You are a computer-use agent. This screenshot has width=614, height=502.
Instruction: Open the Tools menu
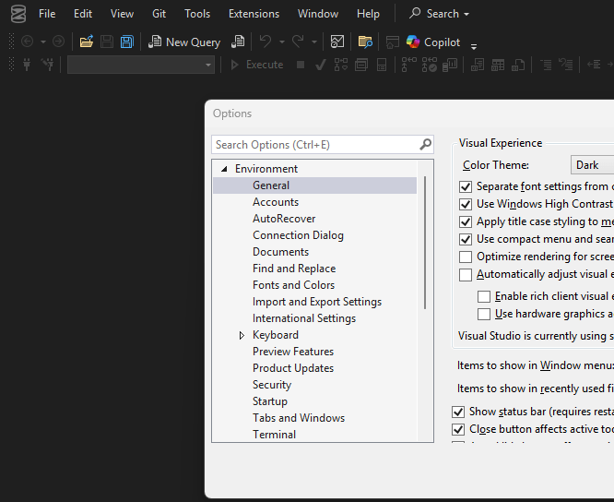click(x=197, y=14)
